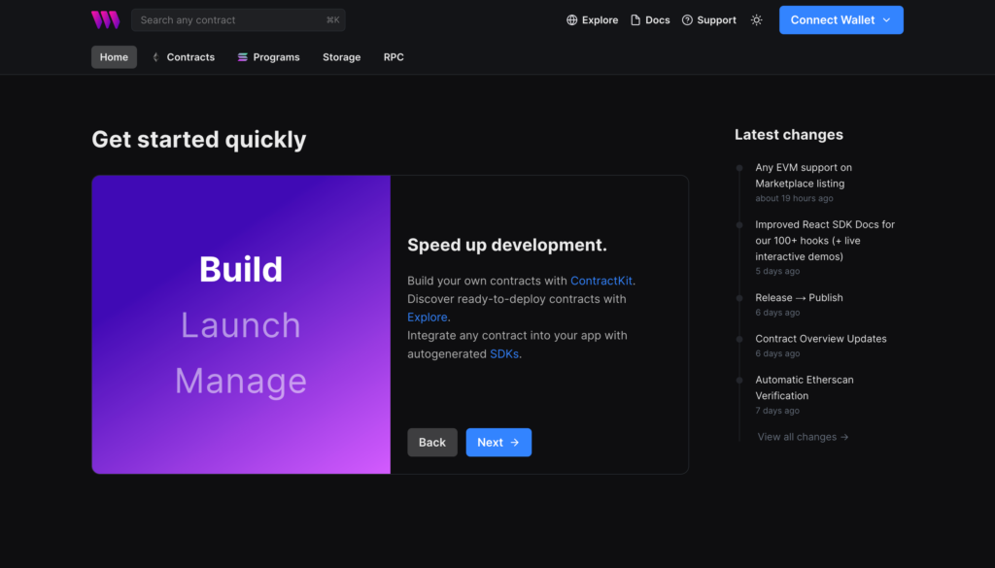Click the Back button
This screenshot has width=995, height=568.
tap(432, 443)
